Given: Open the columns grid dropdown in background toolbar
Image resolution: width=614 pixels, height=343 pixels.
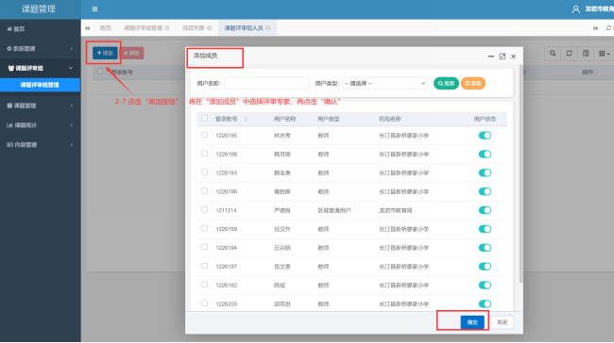Looking at the screenshot, I should coord(604,53).
